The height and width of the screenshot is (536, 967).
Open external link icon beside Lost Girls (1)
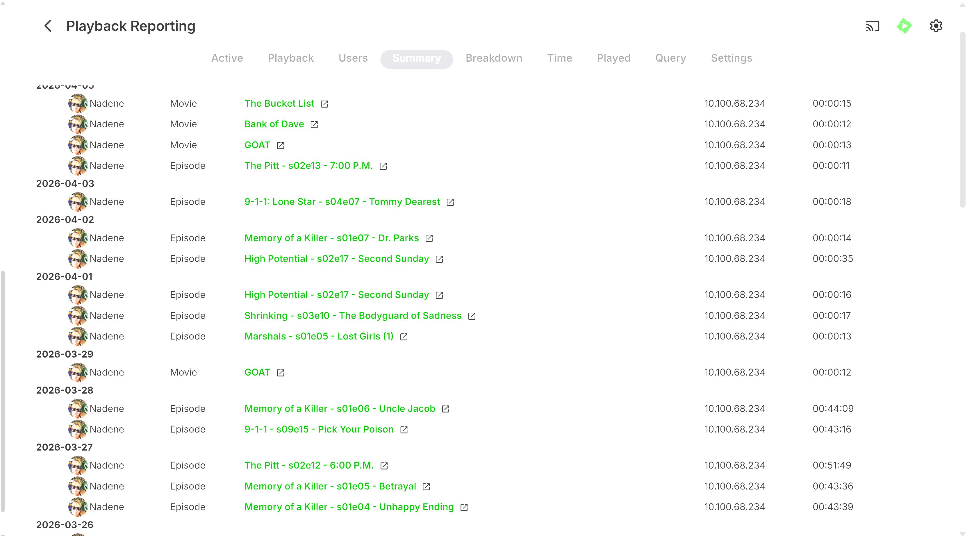(x=404, y=337)
